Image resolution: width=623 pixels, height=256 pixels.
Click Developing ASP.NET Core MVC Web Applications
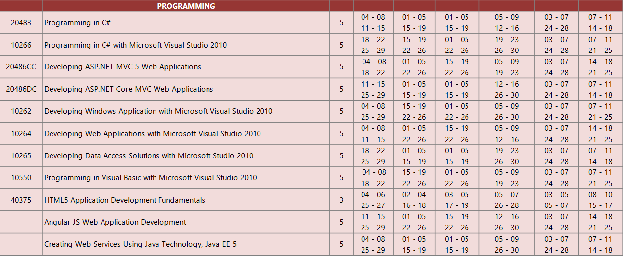pyautogui.click(x=129, y=89)
